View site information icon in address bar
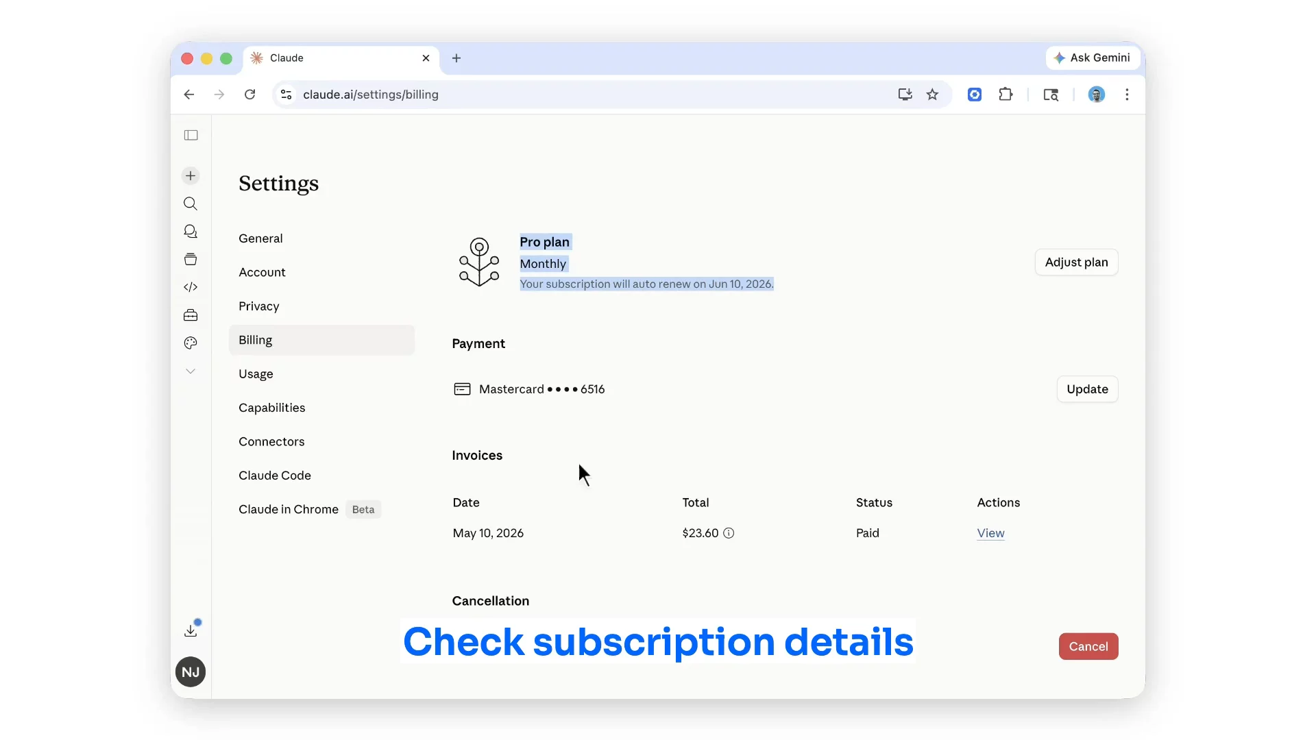Screen dimensions: 1316x740 287,95
